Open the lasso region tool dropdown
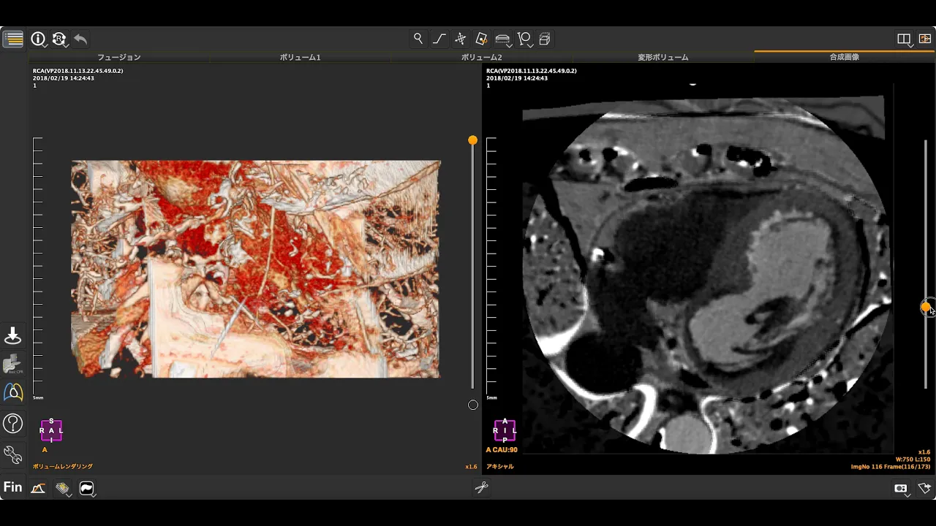The width and height of the screenshot is (936, 526). pos(524,39)
